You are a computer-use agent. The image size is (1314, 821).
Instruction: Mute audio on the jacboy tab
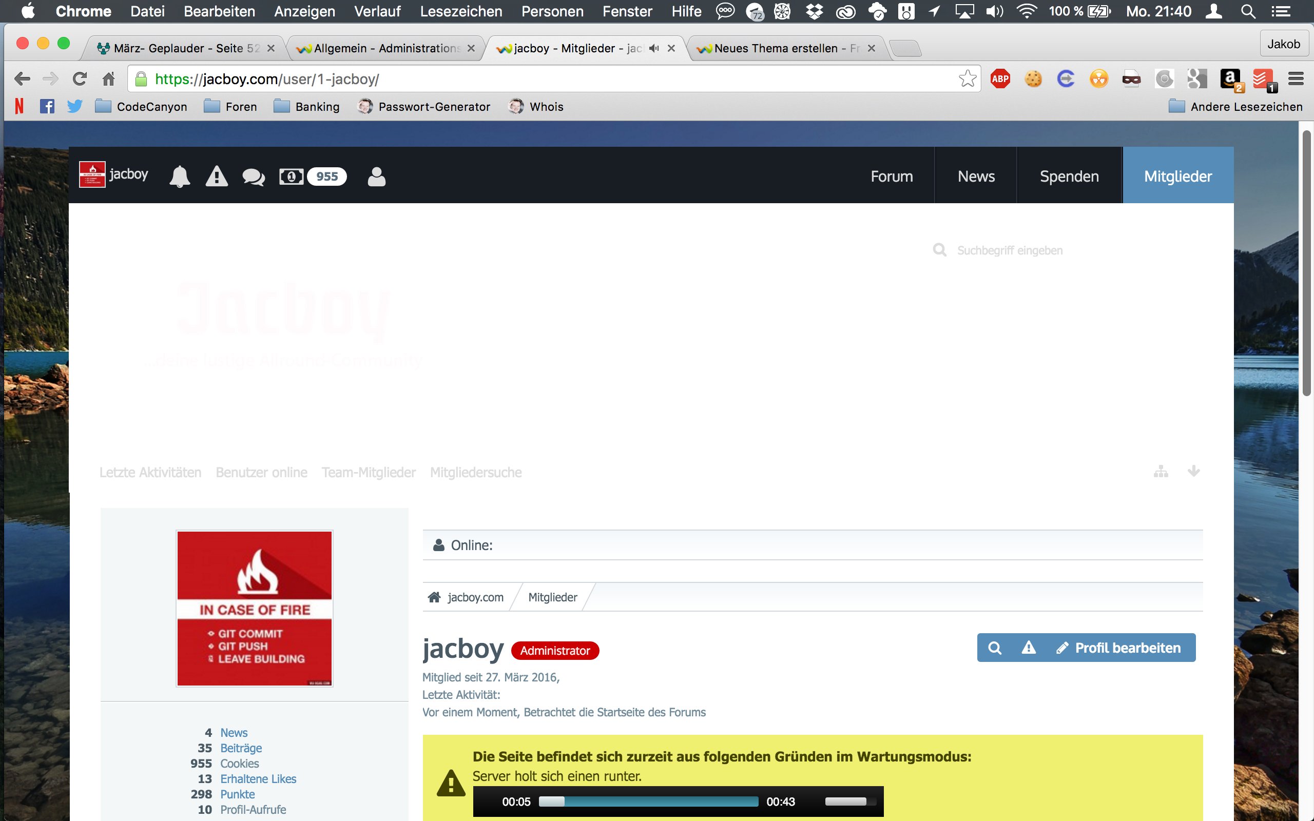(x=654, y=48)
